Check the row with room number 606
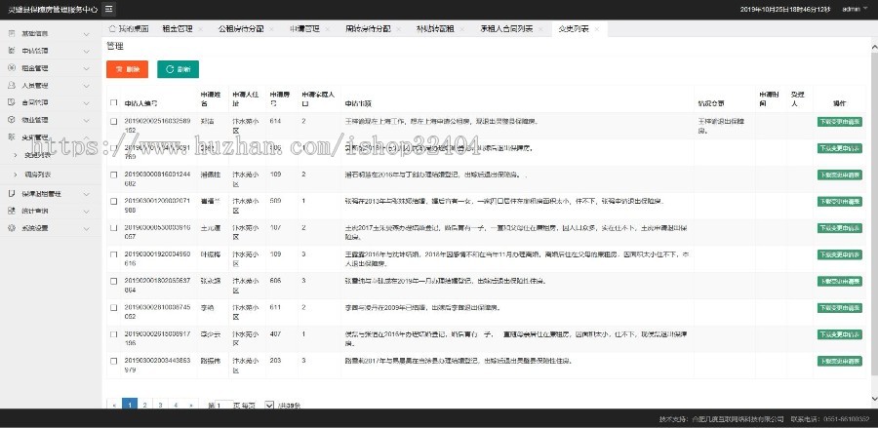 (114, 282)
